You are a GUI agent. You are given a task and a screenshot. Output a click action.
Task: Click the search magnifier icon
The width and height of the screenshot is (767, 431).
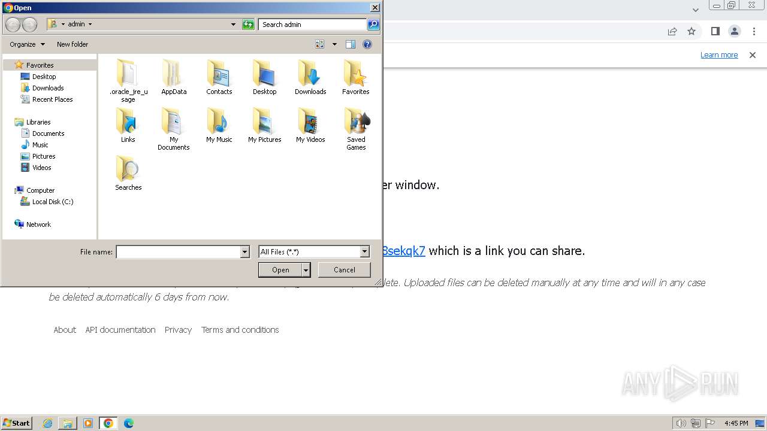tap(373, 25)
